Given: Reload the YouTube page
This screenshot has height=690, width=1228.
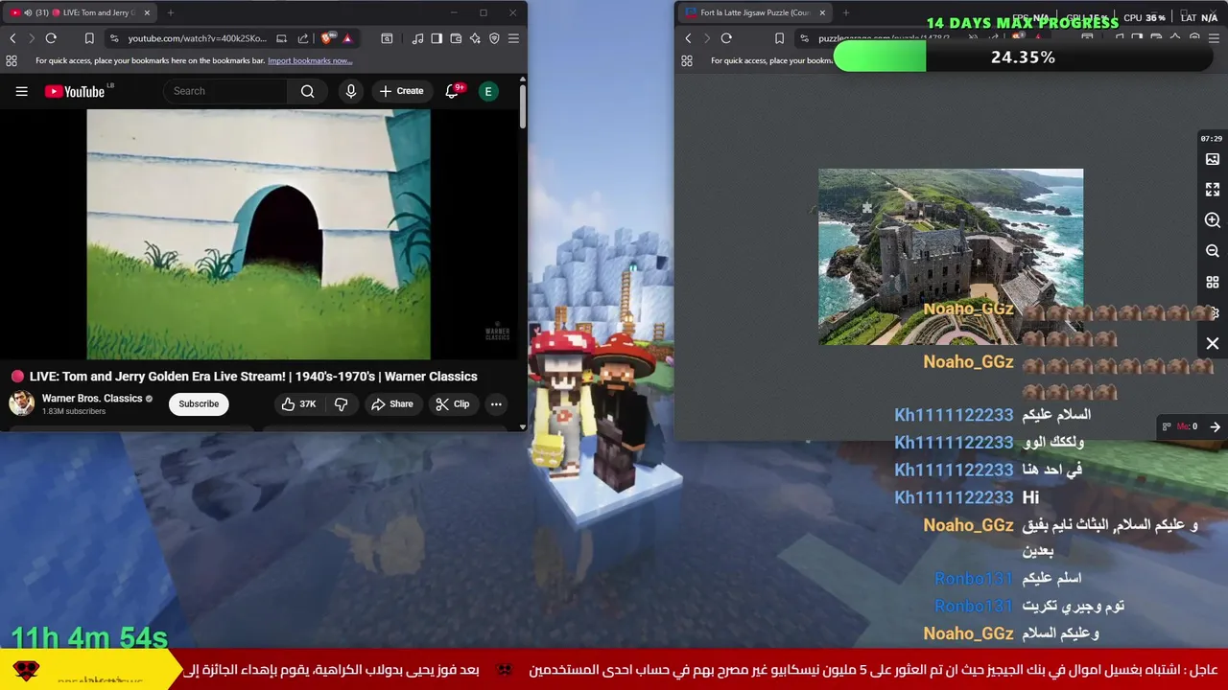Looking at the screenshot, I should (51, 38).
